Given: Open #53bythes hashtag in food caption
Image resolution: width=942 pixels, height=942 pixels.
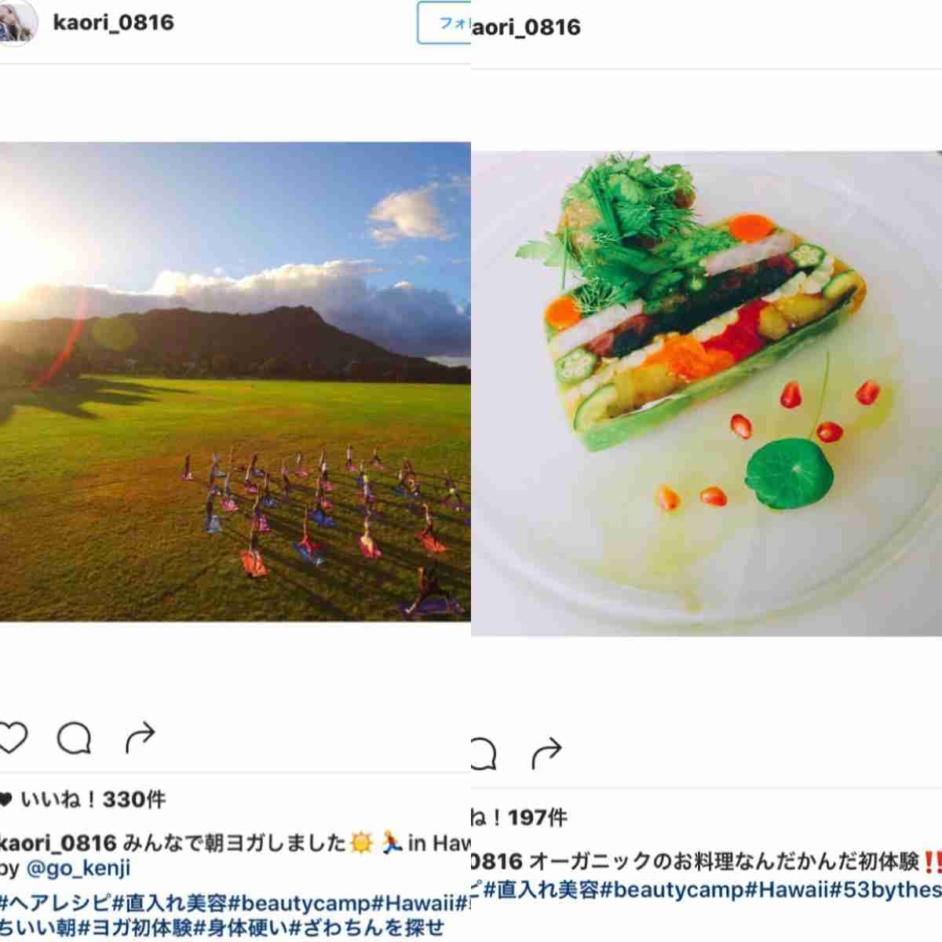Looking at the screenshot, I should [x=885, y=889].
